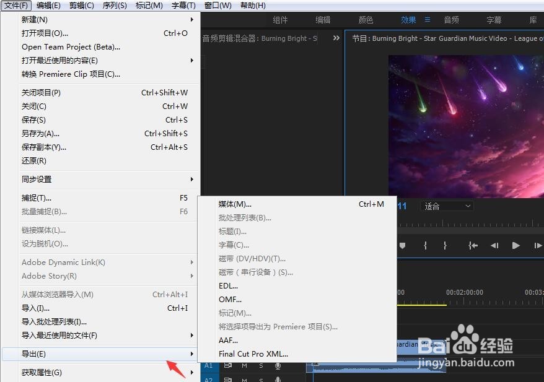Choose 媒体(M)... export option
This screenshot has height=382, width=544.
tap(297, 204)
